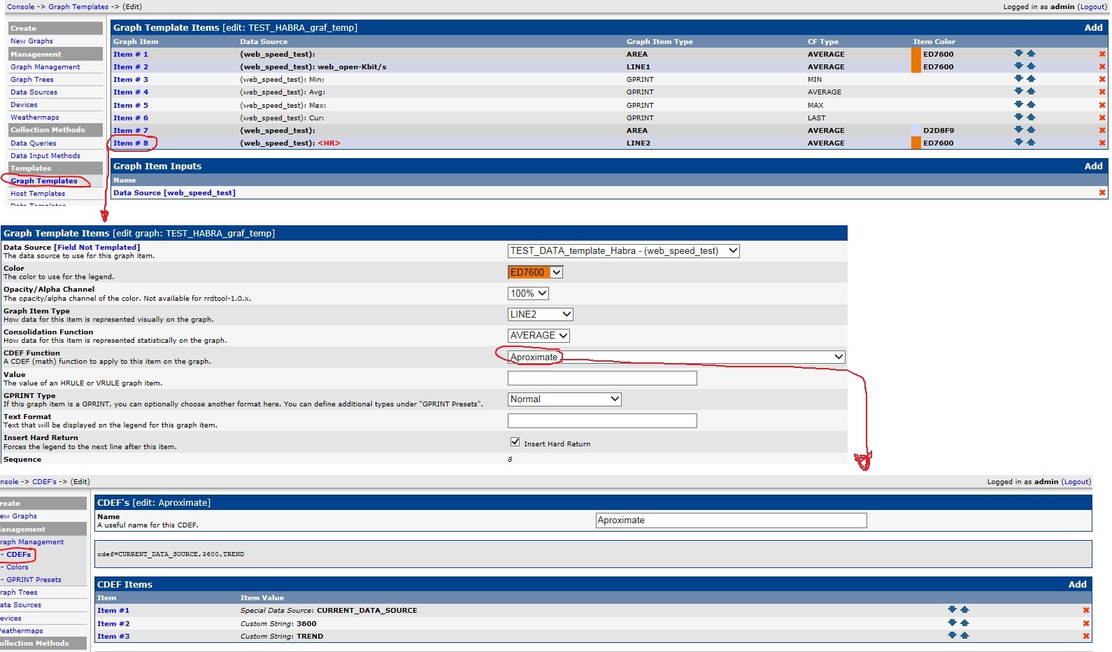Open Graph Templates in sidebar

[x=43, y=180]
